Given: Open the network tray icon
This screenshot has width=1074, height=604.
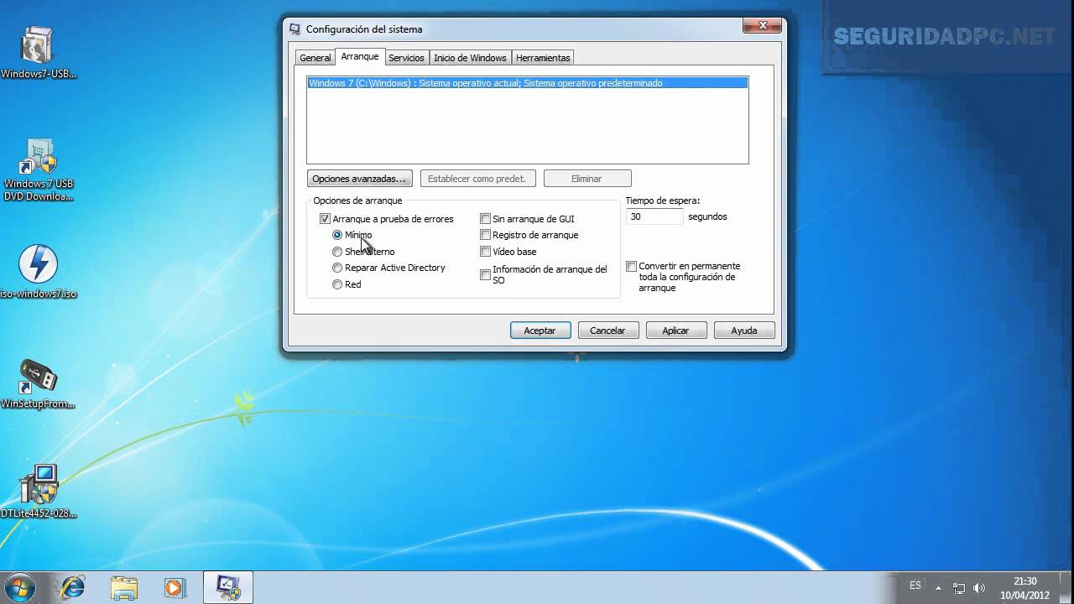Looking at the screenshot, I should click(x=959, y=587).
